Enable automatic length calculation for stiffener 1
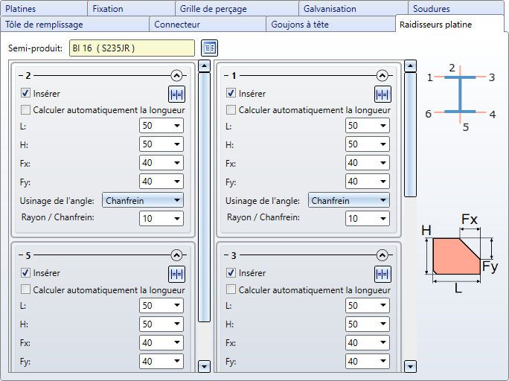 click(x=231, y=109)
